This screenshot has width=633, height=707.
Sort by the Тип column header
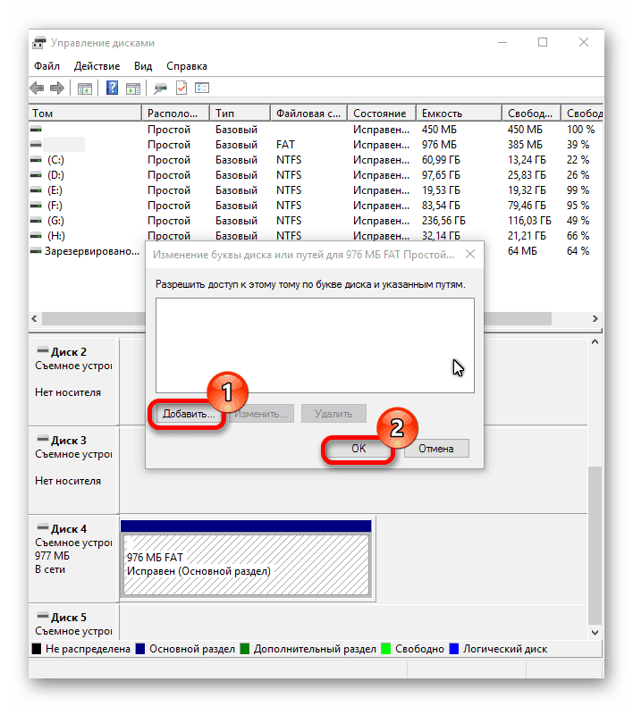(x=240, y=114)
